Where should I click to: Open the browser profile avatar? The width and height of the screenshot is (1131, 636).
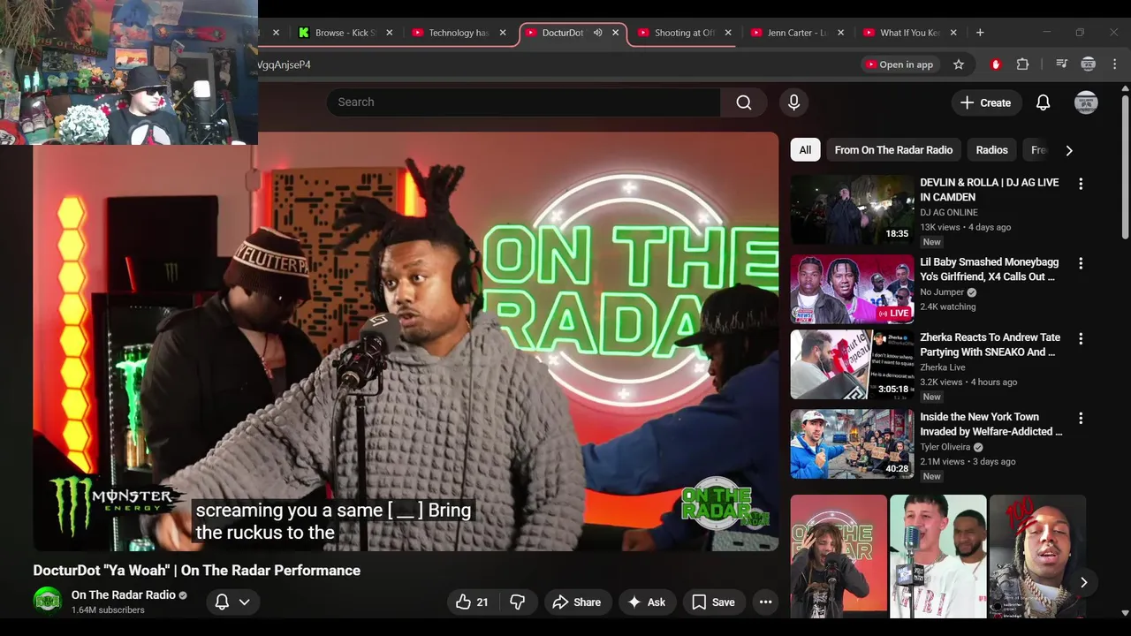pyautogui.click(x=1089, y=64)
